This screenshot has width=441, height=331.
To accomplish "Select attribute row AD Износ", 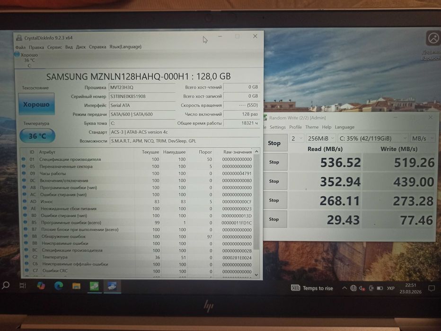I will coord(137,201).
